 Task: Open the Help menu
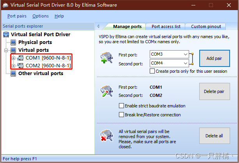point(59,16)
